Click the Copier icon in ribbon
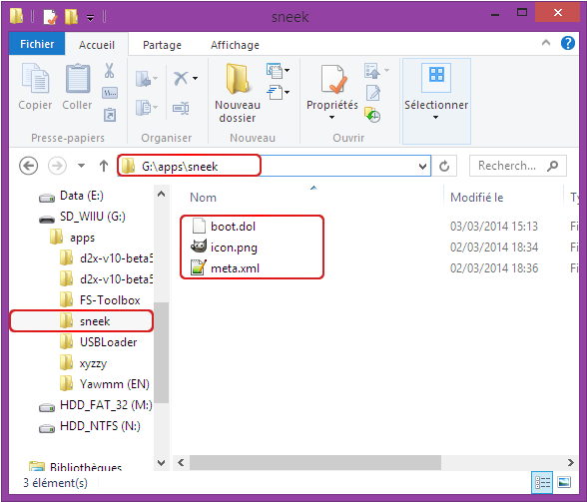The image size is (587, 502). (35, 78)
